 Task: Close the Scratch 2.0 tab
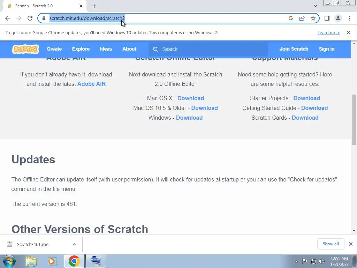(x=81, y=6)
